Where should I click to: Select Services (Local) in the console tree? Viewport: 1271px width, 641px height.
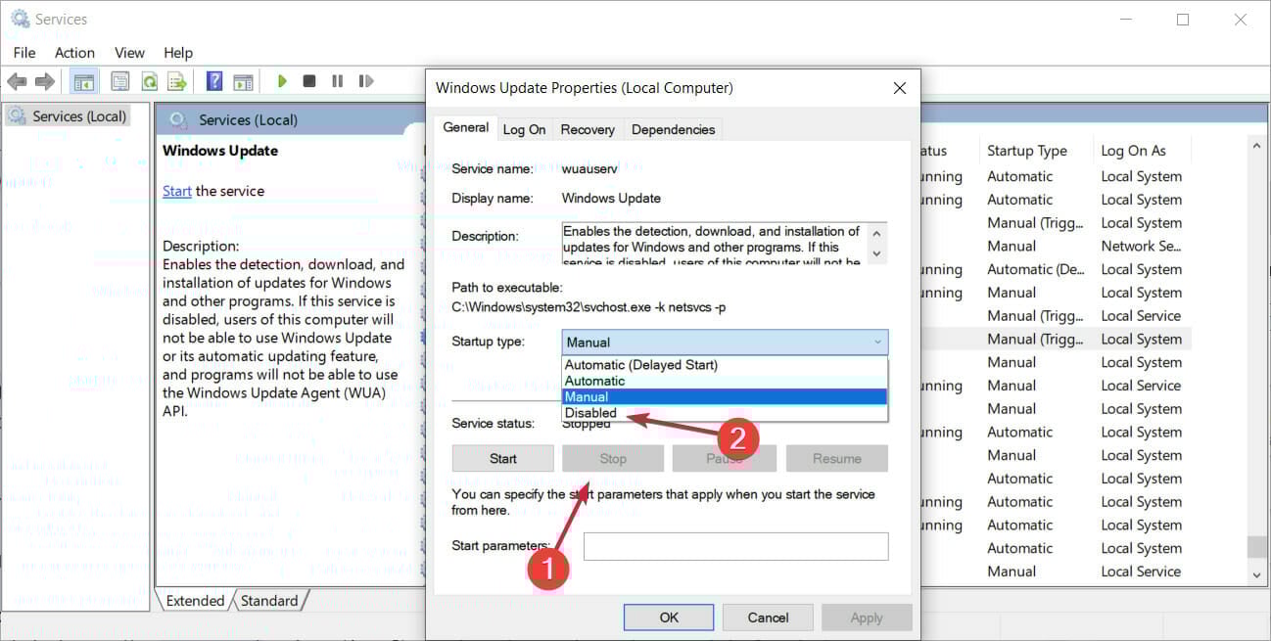point(79,116)
